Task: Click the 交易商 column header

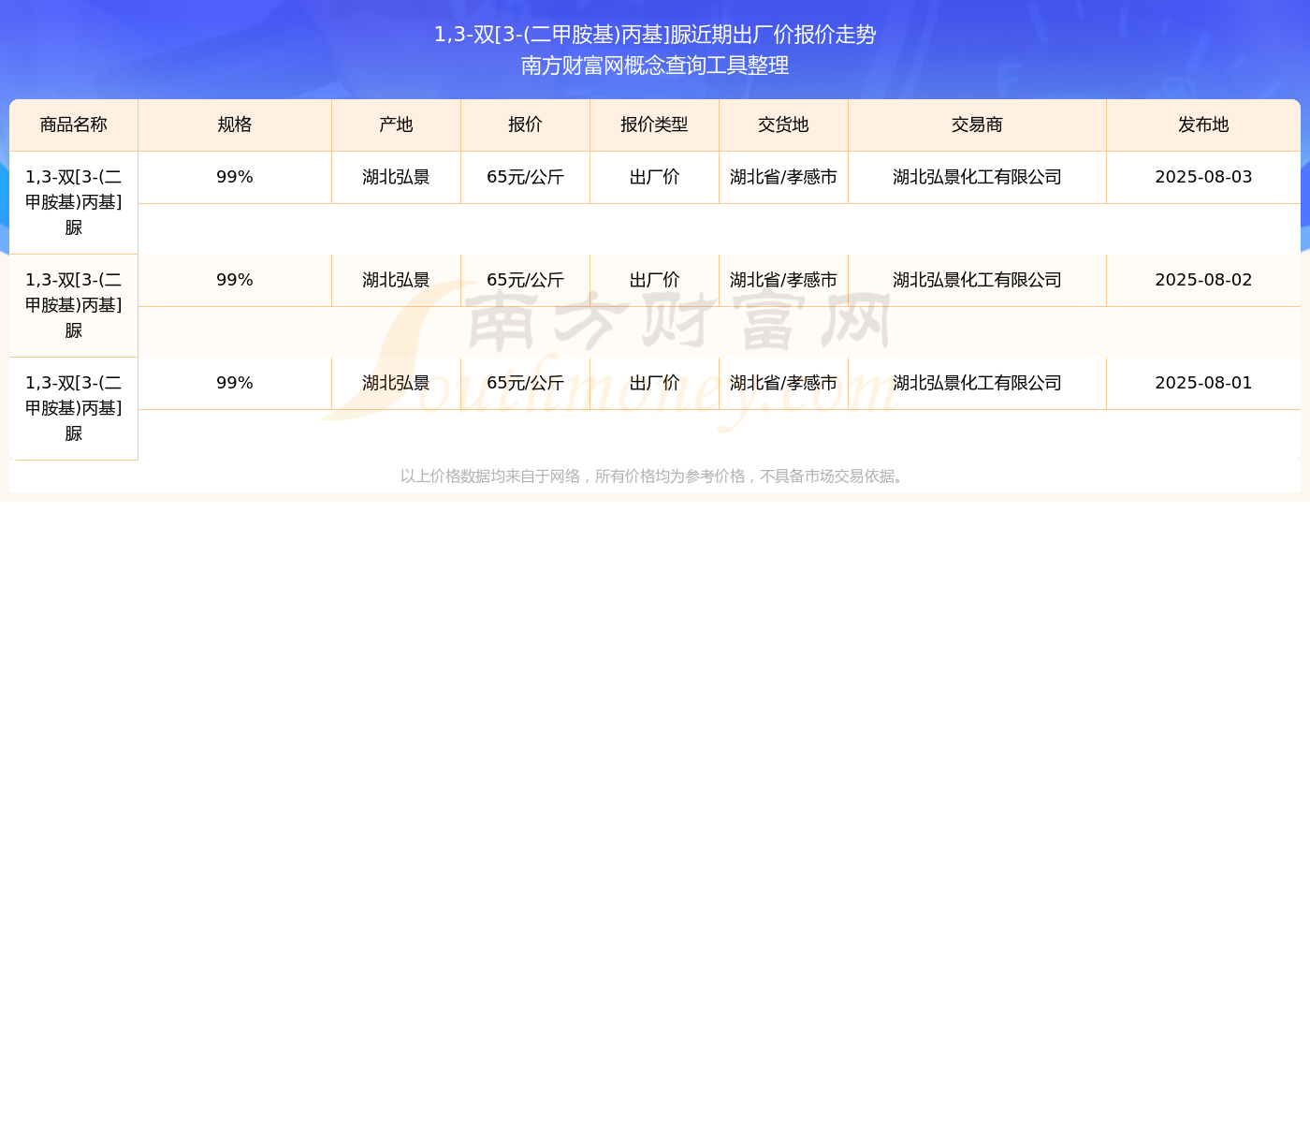Action: point(977,125)
